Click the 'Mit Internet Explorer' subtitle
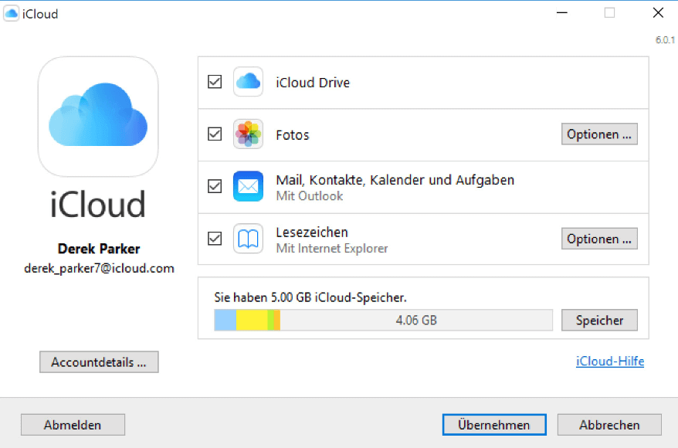Viewport: 678px width, 448px height. tap(332, 248)
